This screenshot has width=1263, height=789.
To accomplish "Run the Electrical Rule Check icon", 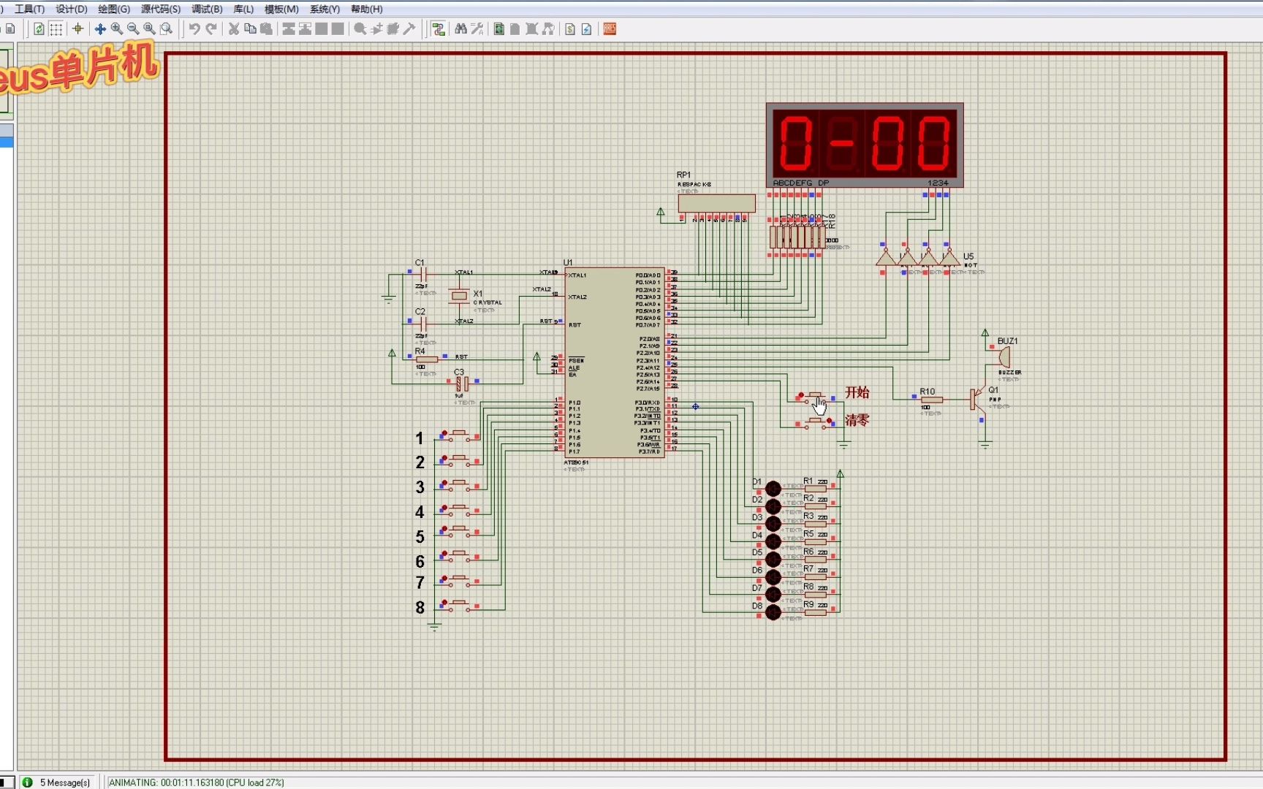I will pos(587,29).
